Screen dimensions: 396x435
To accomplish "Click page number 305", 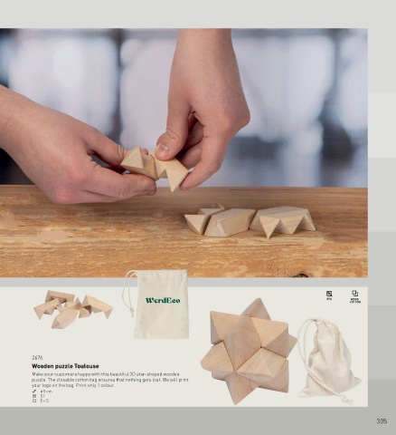I will pos(382,421).
